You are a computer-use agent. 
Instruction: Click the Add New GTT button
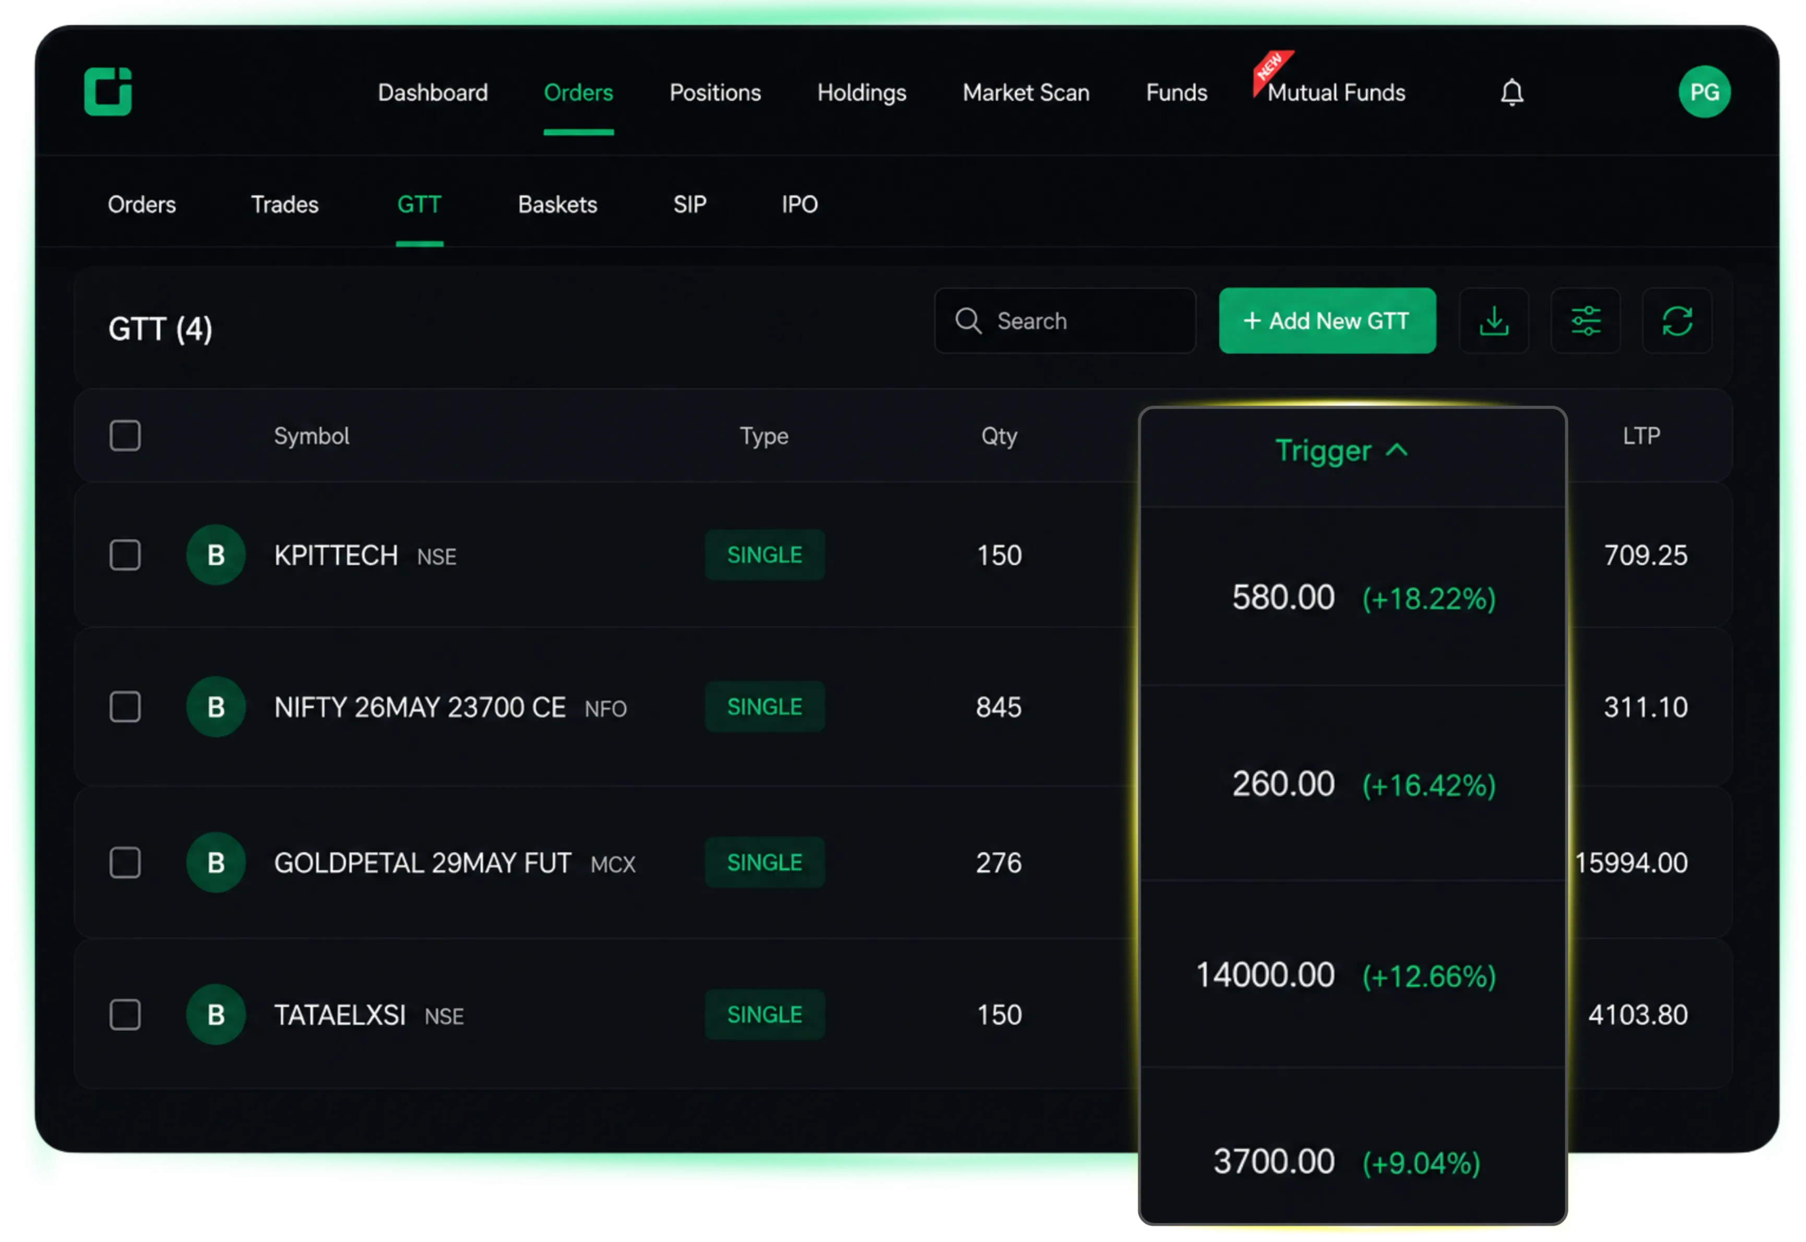1326,320
